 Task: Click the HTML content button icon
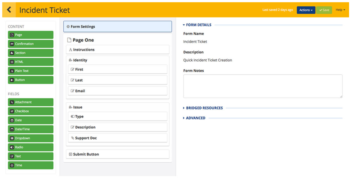12,62
